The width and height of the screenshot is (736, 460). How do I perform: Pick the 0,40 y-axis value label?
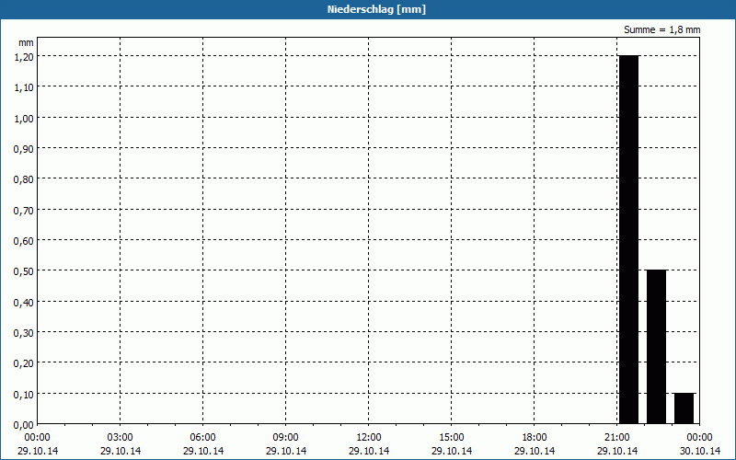coord(24,303)
